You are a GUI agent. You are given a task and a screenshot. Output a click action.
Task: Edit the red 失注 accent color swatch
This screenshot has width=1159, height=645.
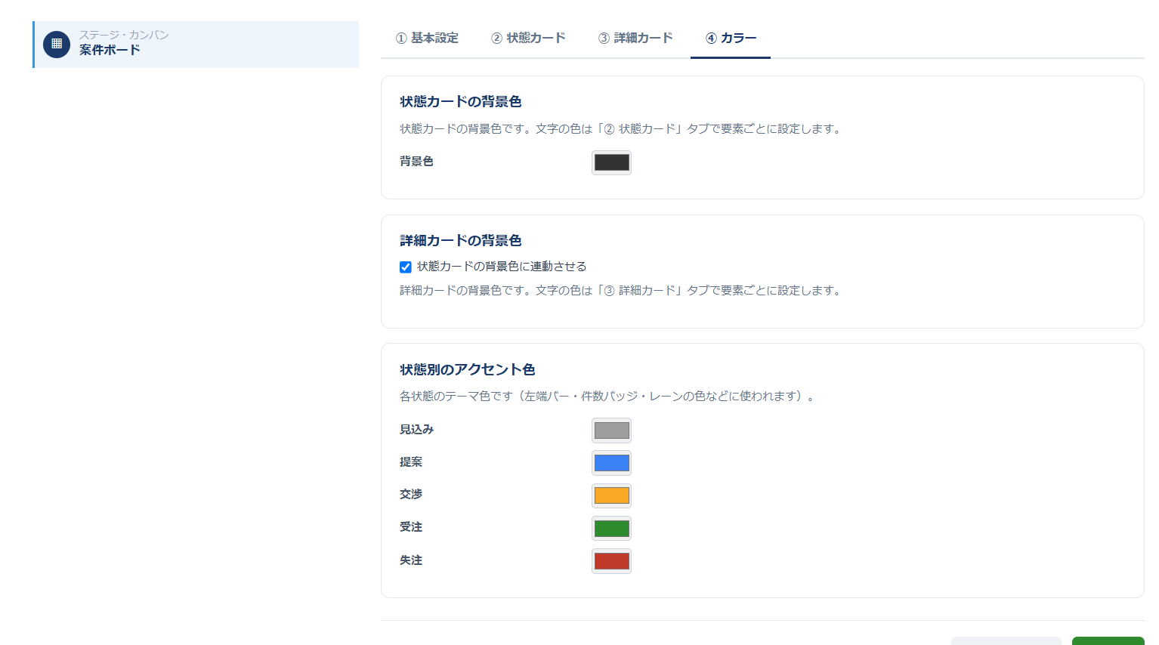pos(611,561)
